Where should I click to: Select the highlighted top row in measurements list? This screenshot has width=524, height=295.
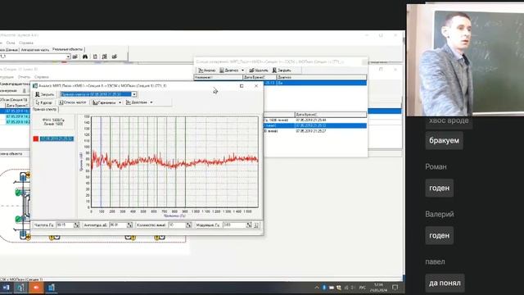pos(315,83)
